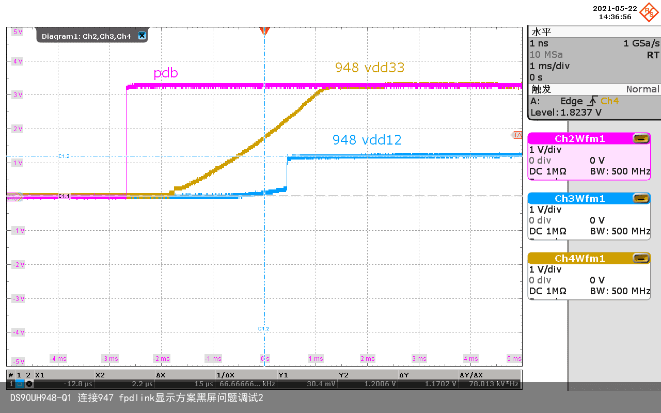Click the C1.2 horizontal cursor label at left
The height and width of the screenshot is (413, 661).
point(64,156)
